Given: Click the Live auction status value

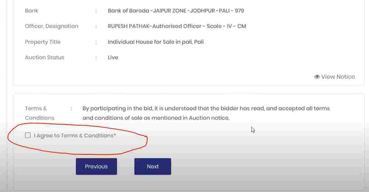Looking at the screenshot, I should tap(113, 58).
